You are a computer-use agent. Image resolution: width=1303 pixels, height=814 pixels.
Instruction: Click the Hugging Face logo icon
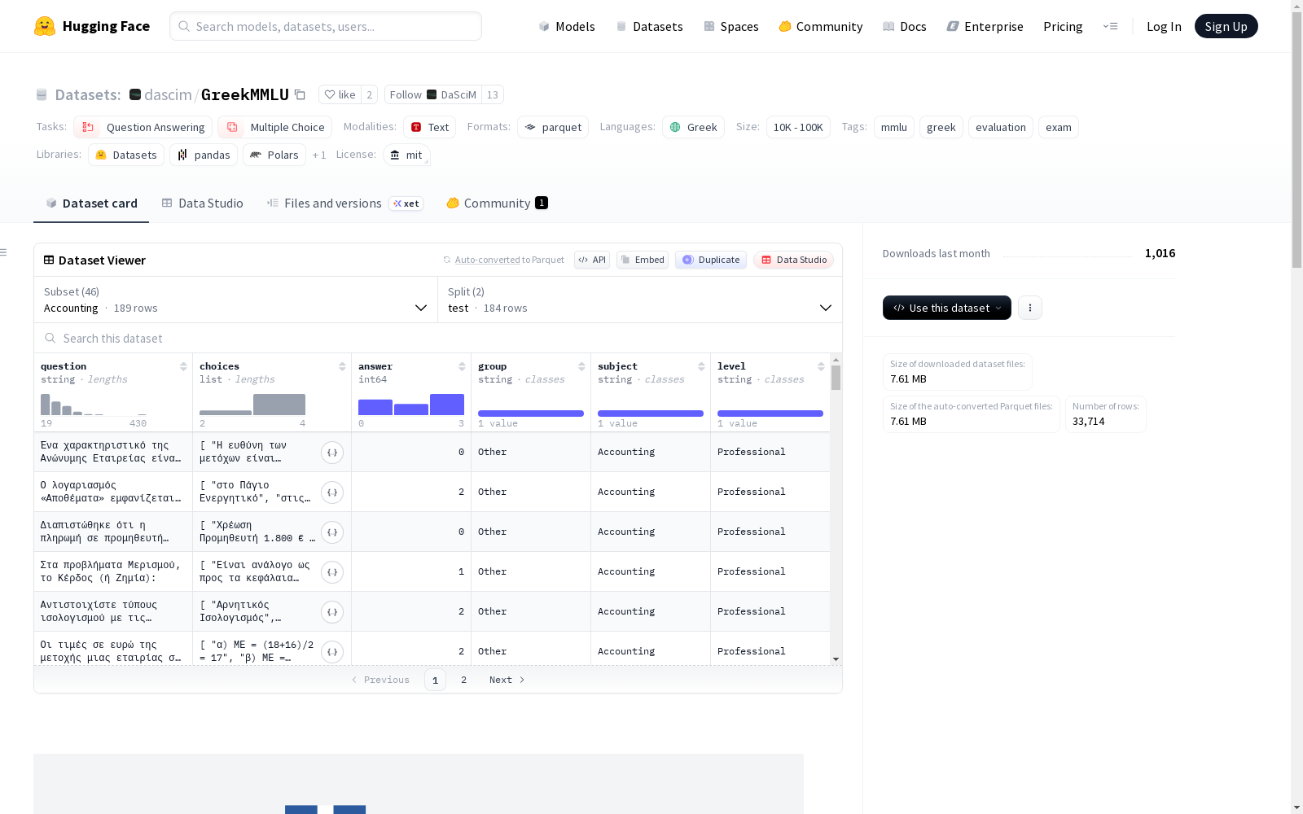[45, 26]
